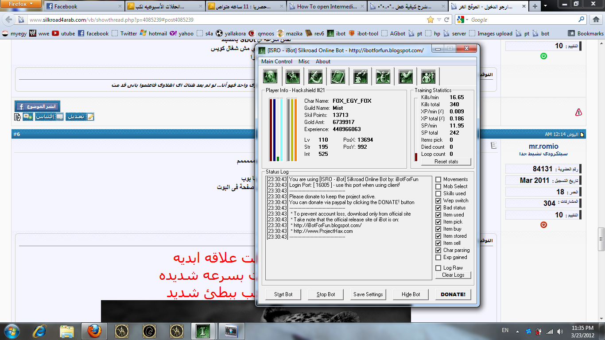Open the Misc menu
Screen dimensions: 605x340
[x=304, y=62]
